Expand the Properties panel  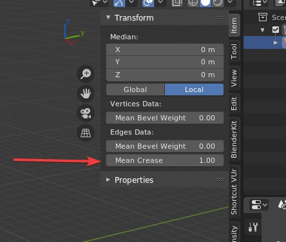108,180
